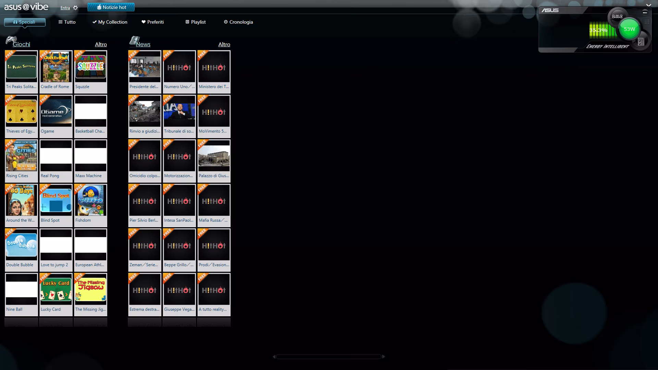Open the Nine Ball game tile
658x370 pixels.
tap(21, 295)
